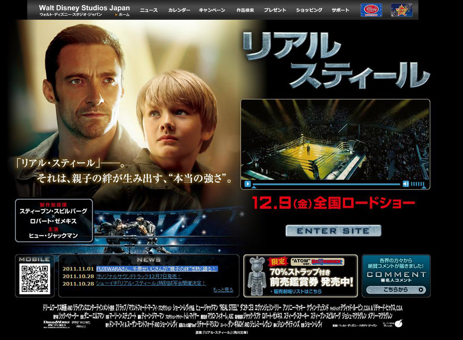
Task: Click the 限定 badge on ticket banner
Action: [278, 262]
